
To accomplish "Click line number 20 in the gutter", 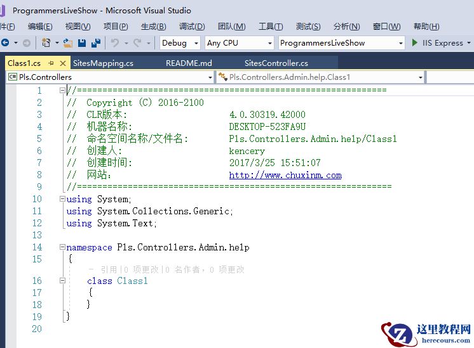I will click(37, 329).
